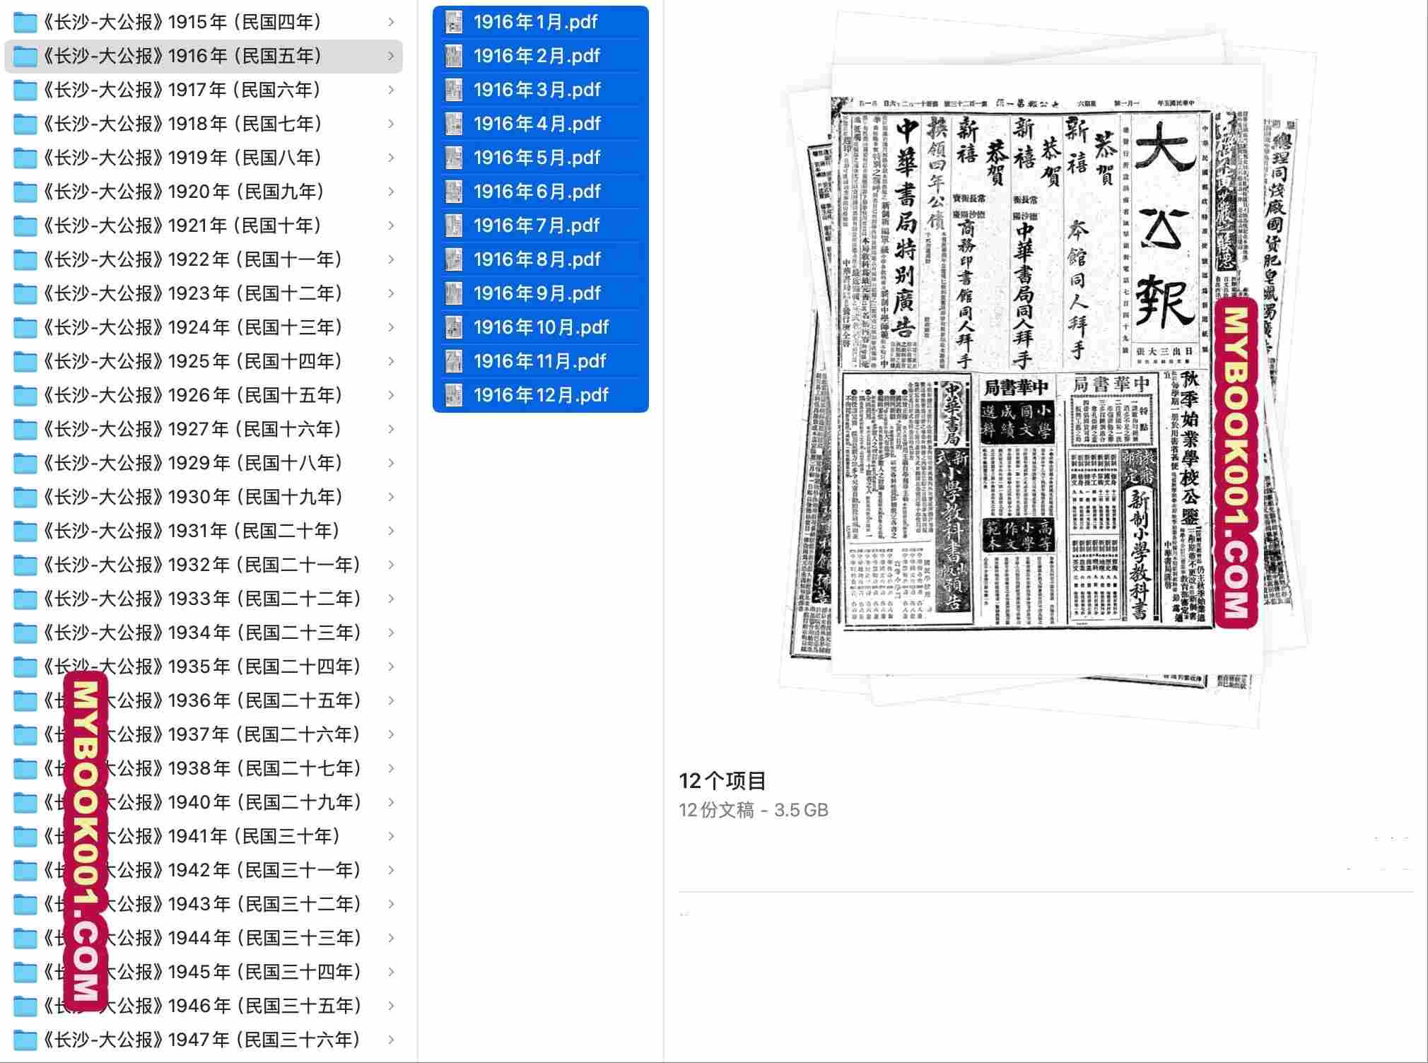The image size is (1428, 1063).
Task: Select file name 1916年2月.pdf
Action: [537, 57]
